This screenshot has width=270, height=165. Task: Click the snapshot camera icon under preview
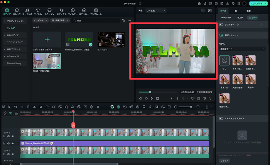tap(198, 98)
